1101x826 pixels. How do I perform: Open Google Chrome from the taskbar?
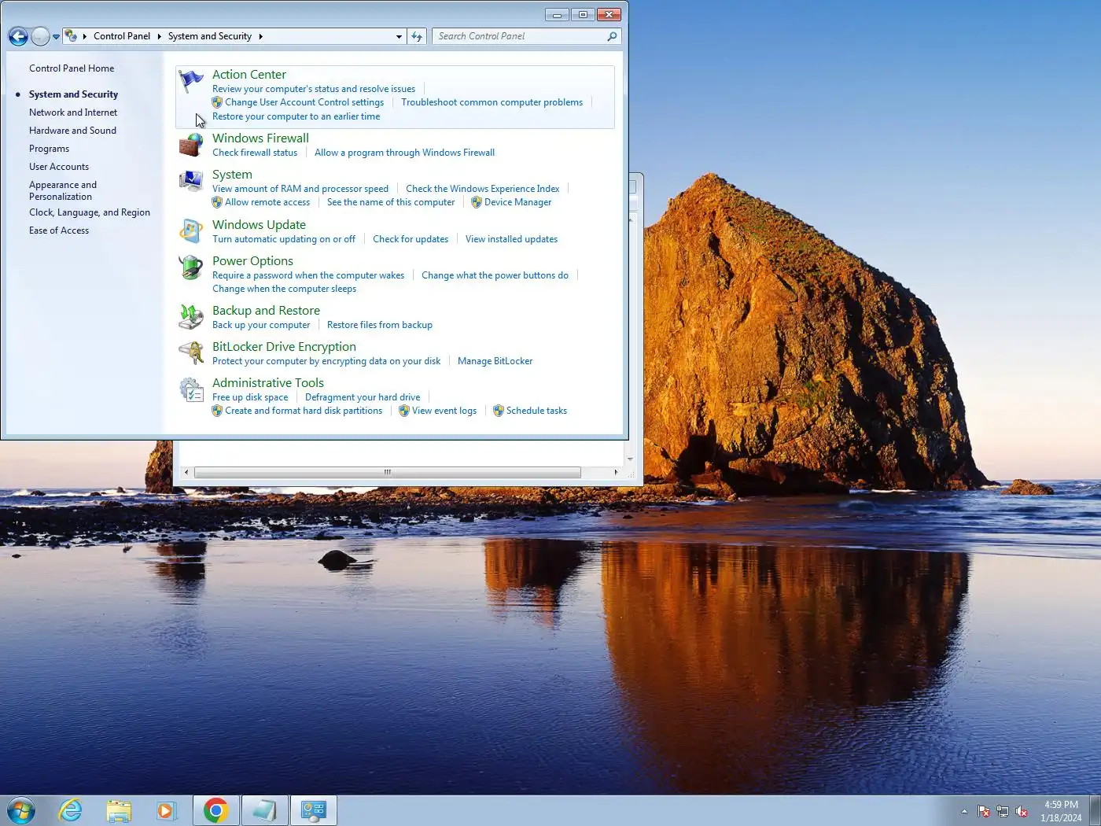pyautogui.click(x=215, y=810)
